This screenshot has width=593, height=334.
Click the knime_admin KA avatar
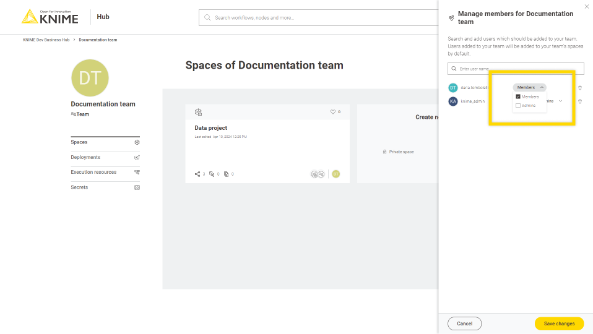point(453,101)
